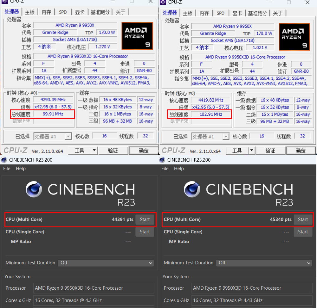Start Single Core test in right Cinebench

click(x=303, y=232)
